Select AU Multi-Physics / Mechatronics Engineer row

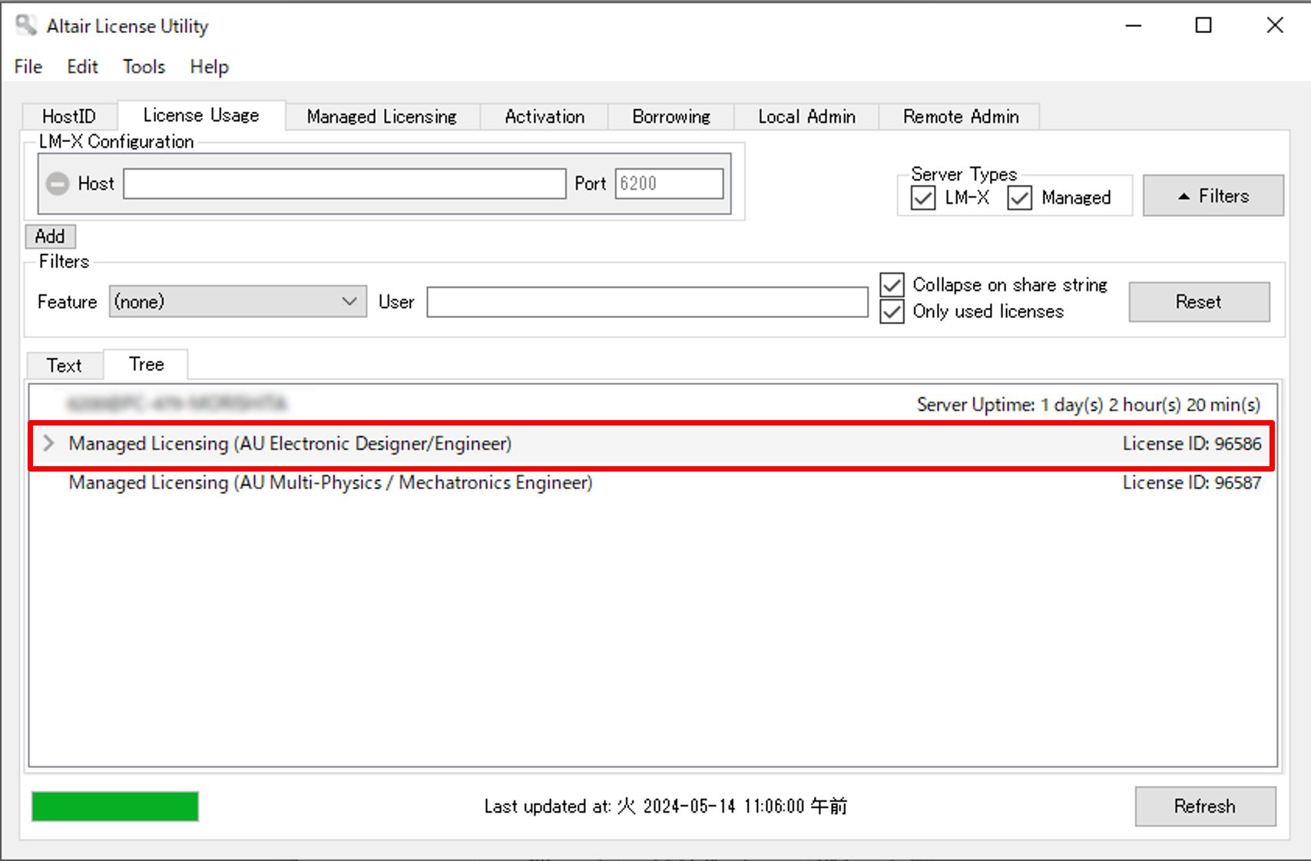[x=330, y=483]
